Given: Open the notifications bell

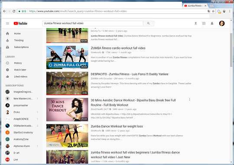Looking at the screenshot, I should click(x=212, y=23).
